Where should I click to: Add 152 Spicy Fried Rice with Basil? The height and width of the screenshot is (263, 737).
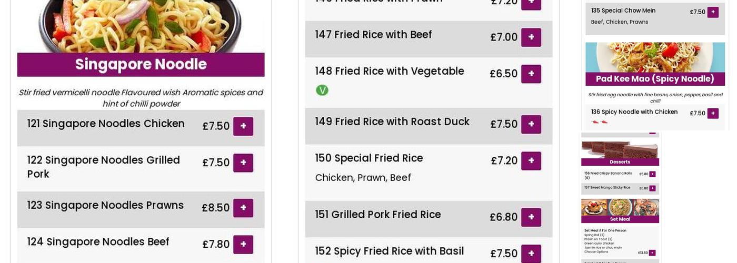tap(531, 253)
